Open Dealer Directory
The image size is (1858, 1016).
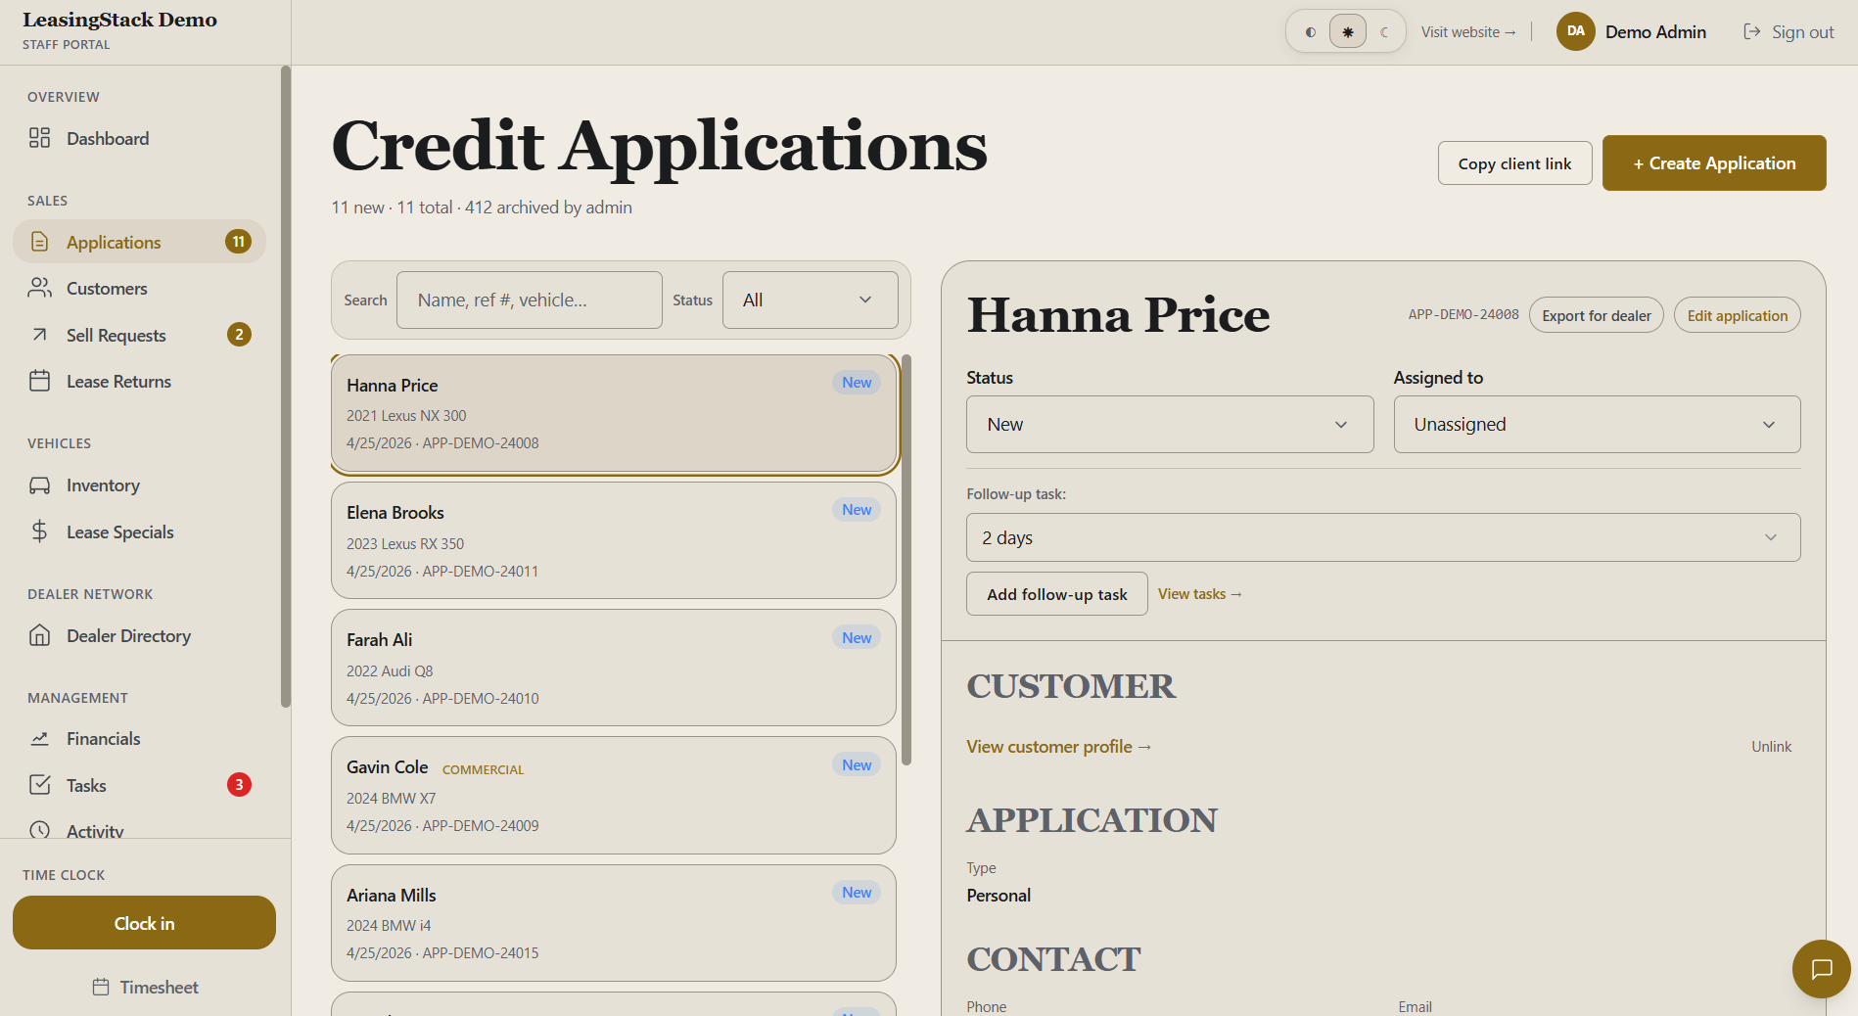[x=138, y=635]
